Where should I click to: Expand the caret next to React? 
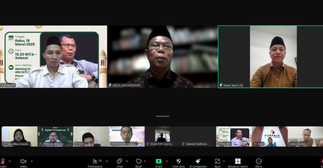[x=145, y=161]
